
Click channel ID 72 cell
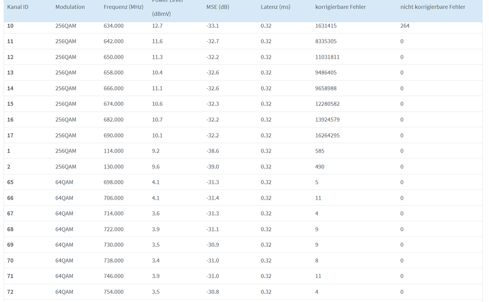click(10, 292)
